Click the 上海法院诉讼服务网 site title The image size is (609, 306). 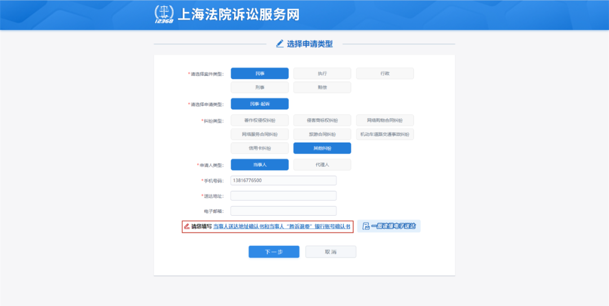click(239, 15)
